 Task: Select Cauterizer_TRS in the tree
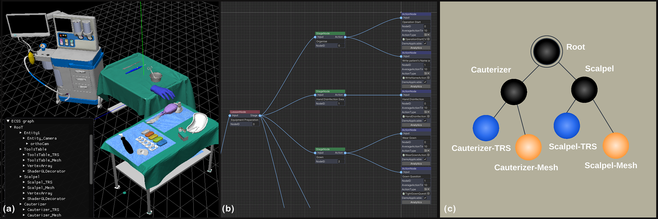pos(43,210)
